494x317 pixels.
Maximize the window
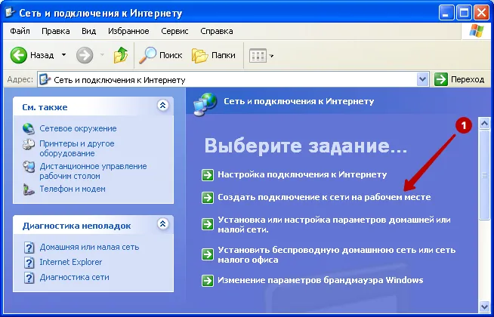pyautogui.click(x=464, y=14)
